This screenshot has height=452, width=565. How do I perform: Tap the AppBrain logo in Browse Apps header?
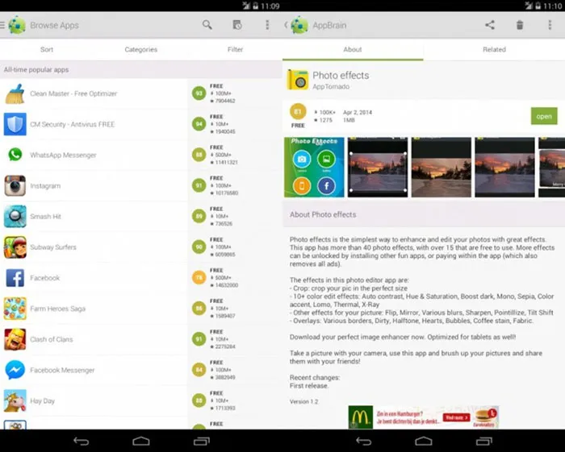coord(17,25)
